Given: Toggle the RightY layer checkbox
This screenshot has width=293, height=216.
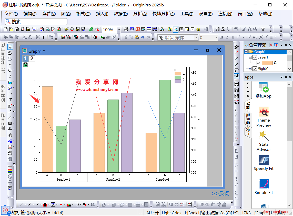Looking at the screenshot, I should 255,68.
